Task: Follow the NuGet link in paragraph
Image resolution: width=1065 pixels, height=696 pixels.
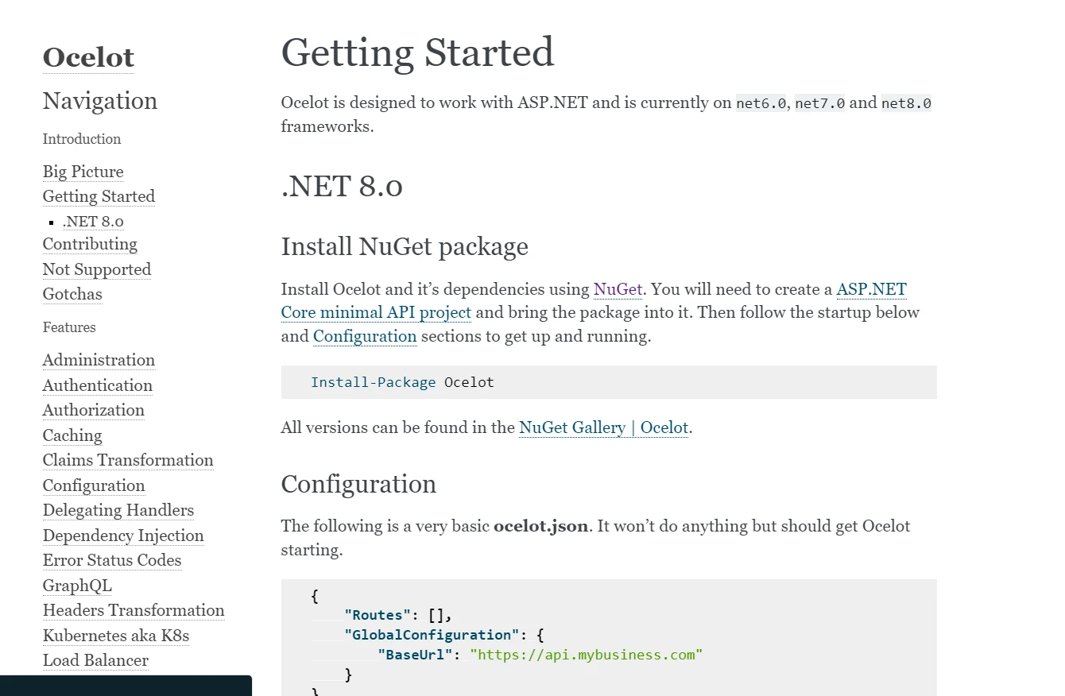Action: coord(618,289)
